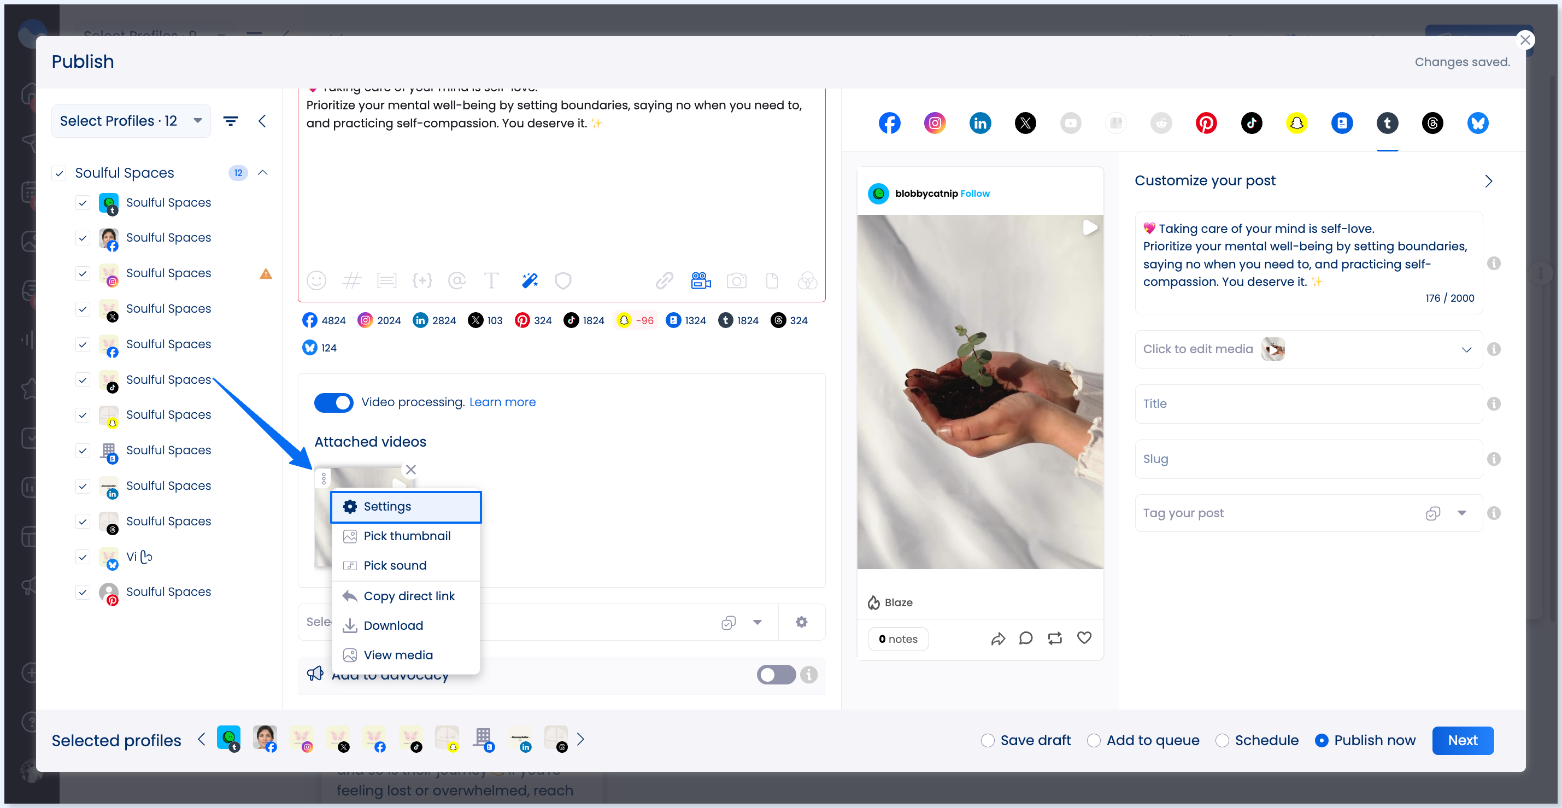Open the dynamic fields curly-brace icon
This screenshot has width=1562, height=808.
(422, 280)
